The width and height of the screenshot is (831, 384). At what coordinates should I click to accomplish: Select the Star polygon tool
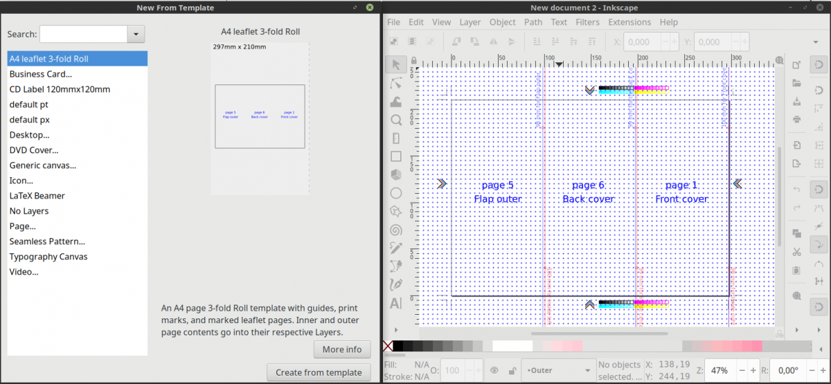point(396,211)
